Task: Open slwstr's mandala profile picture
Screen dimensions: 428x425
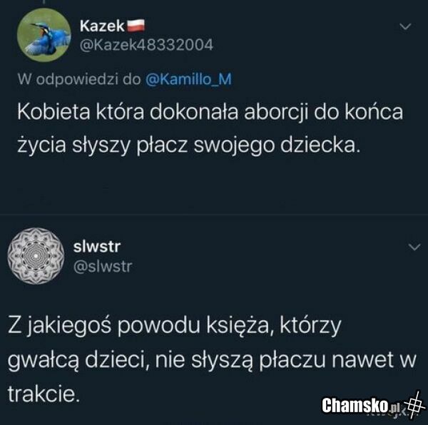Action: (36, 256)
